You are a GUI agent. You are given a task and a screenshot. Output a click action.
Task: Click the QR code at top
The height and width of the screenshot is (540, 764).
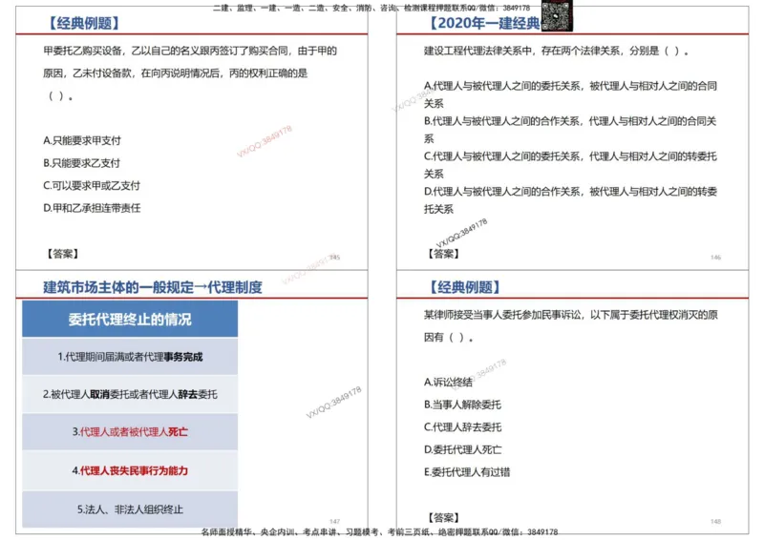pyautogui.click(x=557, y=16)
